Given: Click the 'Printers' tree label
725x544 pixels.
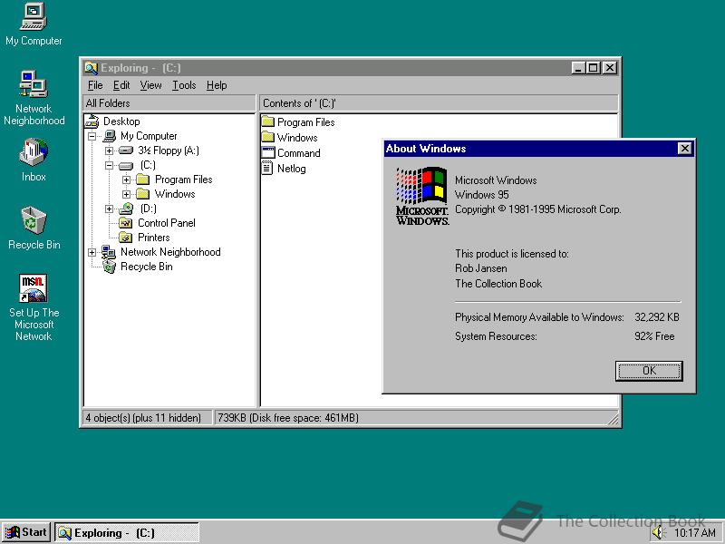Looking at the screenshot, I should (153, 238).
